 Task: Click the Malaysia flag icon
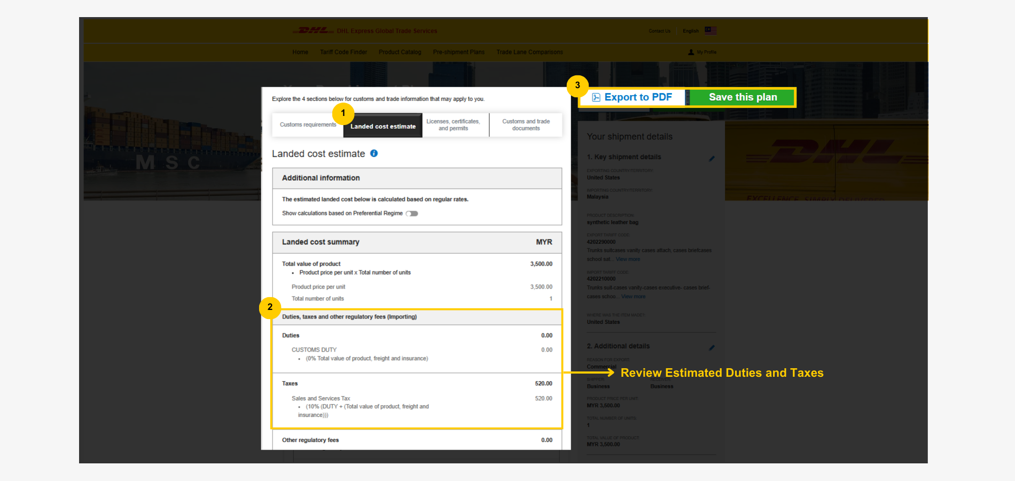[x=710, y=31]
